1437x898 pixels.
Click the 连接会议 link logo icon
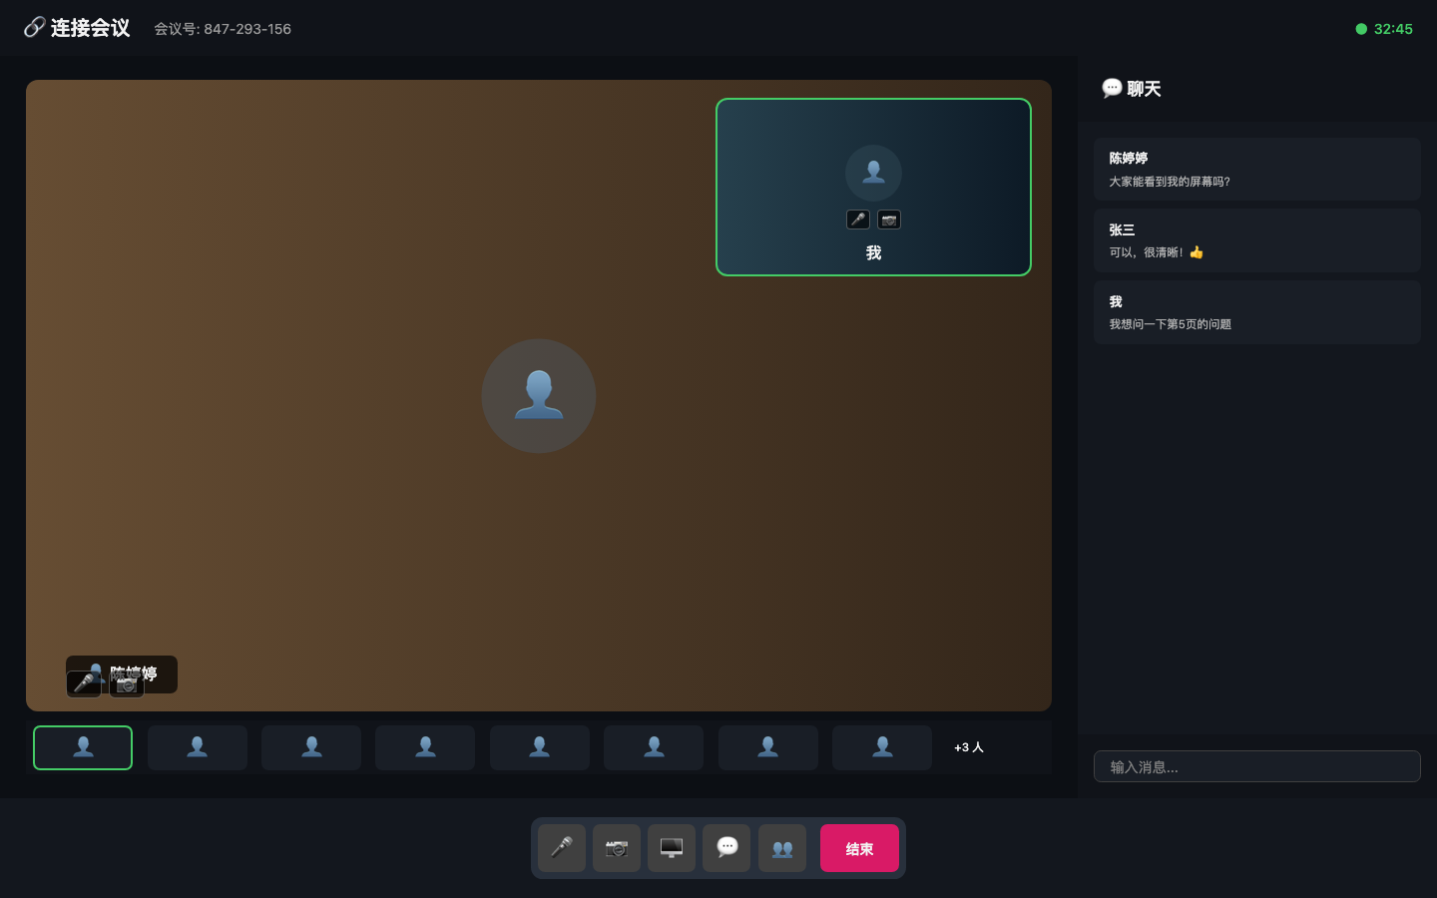[34, 28]
